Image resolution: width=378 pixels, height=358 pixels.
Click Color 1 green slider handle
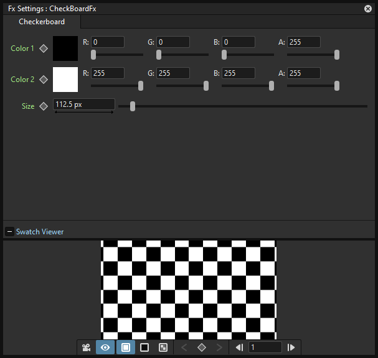[x=159, y=55]
